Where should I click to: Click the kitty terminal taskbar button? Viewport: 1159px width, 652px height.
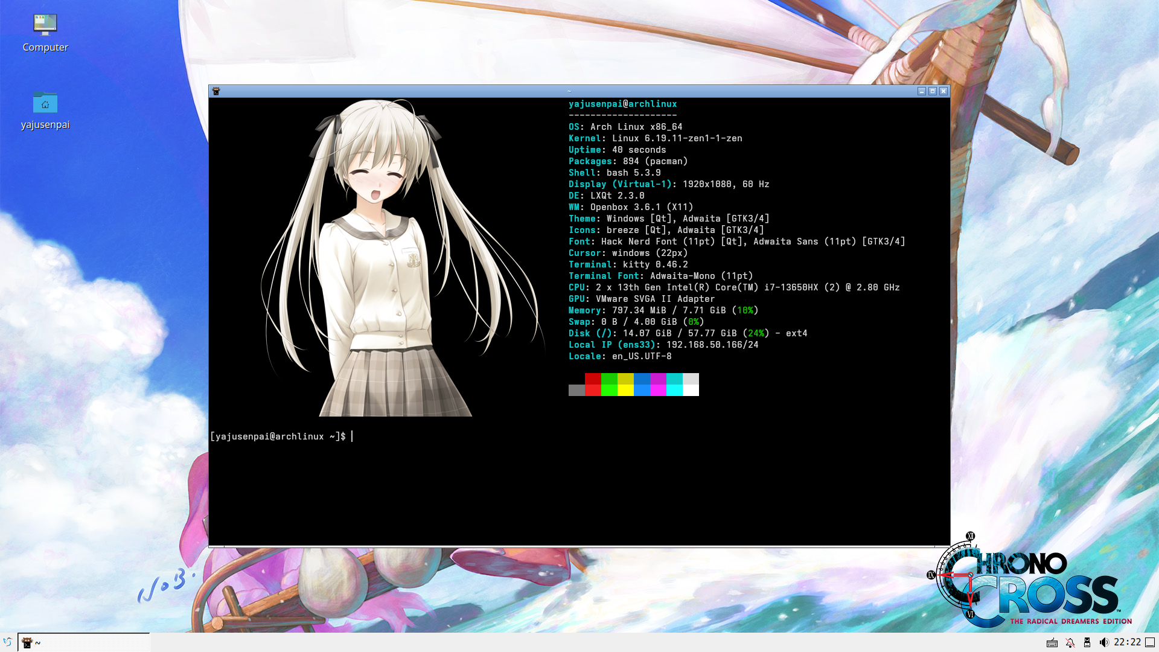click(x=84, y=642)
